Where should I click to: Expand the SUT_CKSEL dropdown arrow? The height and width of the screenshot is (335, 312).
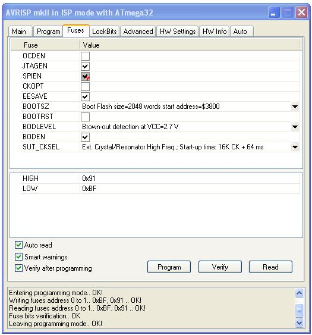click(x=295, y=147)
